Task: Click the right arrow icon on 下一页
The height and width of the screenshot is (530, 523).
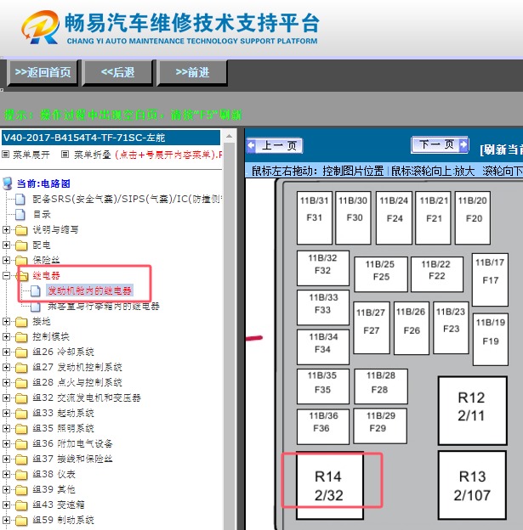Action: click(x=463, y=144)
